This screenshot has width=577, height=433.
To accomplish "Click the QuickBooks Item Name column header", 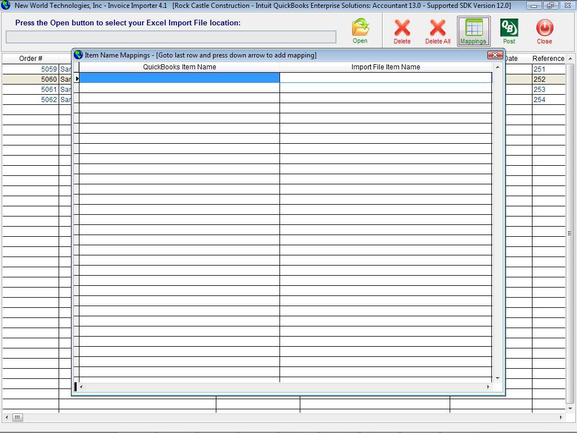I will click(179, 67).
